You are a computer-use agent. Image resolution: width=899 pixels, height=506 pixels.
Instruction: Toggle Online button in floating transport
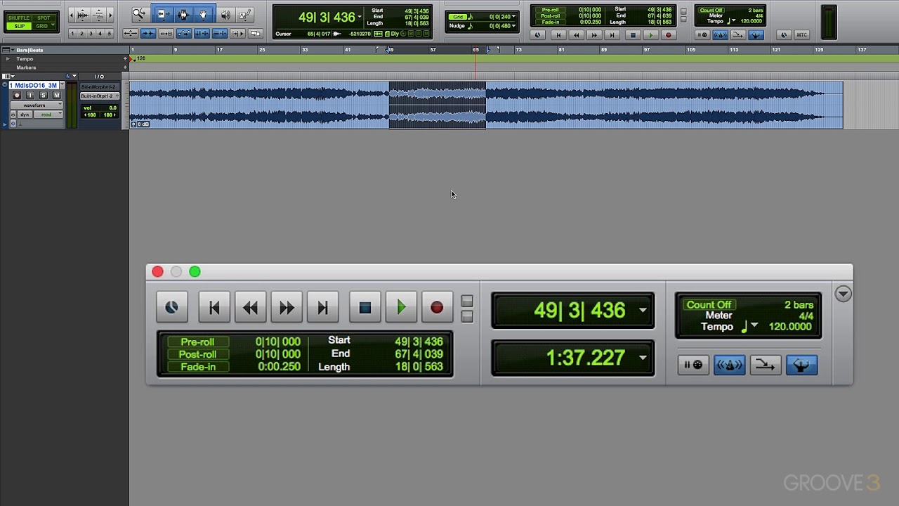pos(171,308)
